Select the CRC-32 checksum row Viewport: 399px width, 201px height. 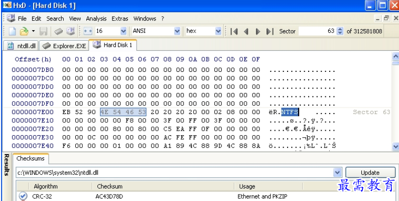click(x=206, y=196)
